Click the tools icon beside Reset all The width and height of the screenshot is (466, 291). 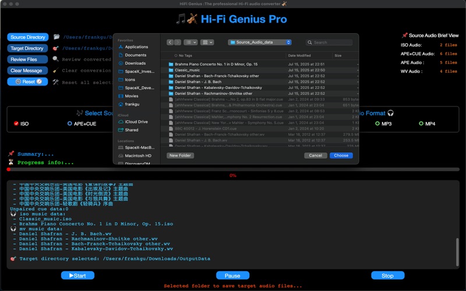(55, 82)
